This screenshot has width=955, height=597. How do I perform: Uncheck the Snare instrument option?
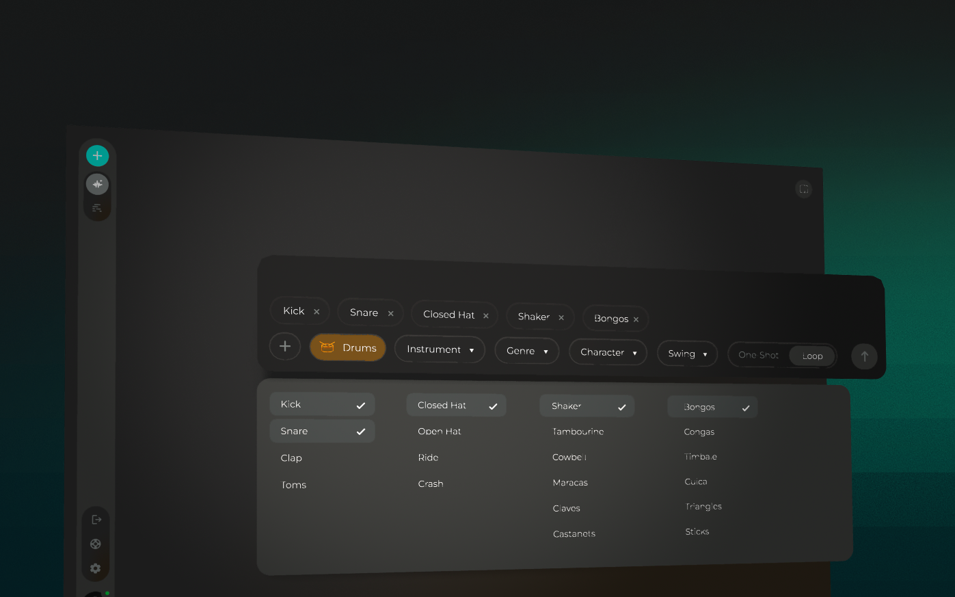point(322,431)
